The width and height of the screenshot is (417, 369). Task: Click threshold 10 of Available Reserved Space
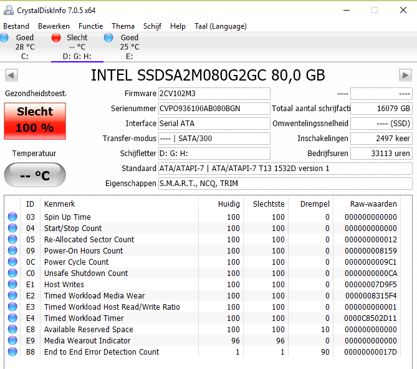pyautogui.click(x=325, y=330)
